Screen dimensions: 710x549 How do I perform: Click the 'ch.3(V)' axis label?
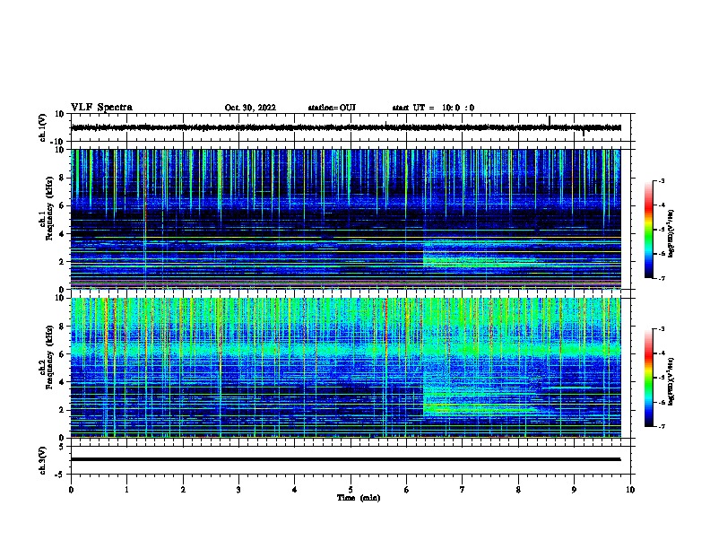(42, 460)
